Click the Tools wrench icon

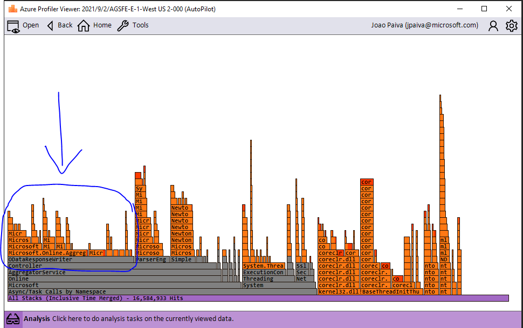click(123, 26)
